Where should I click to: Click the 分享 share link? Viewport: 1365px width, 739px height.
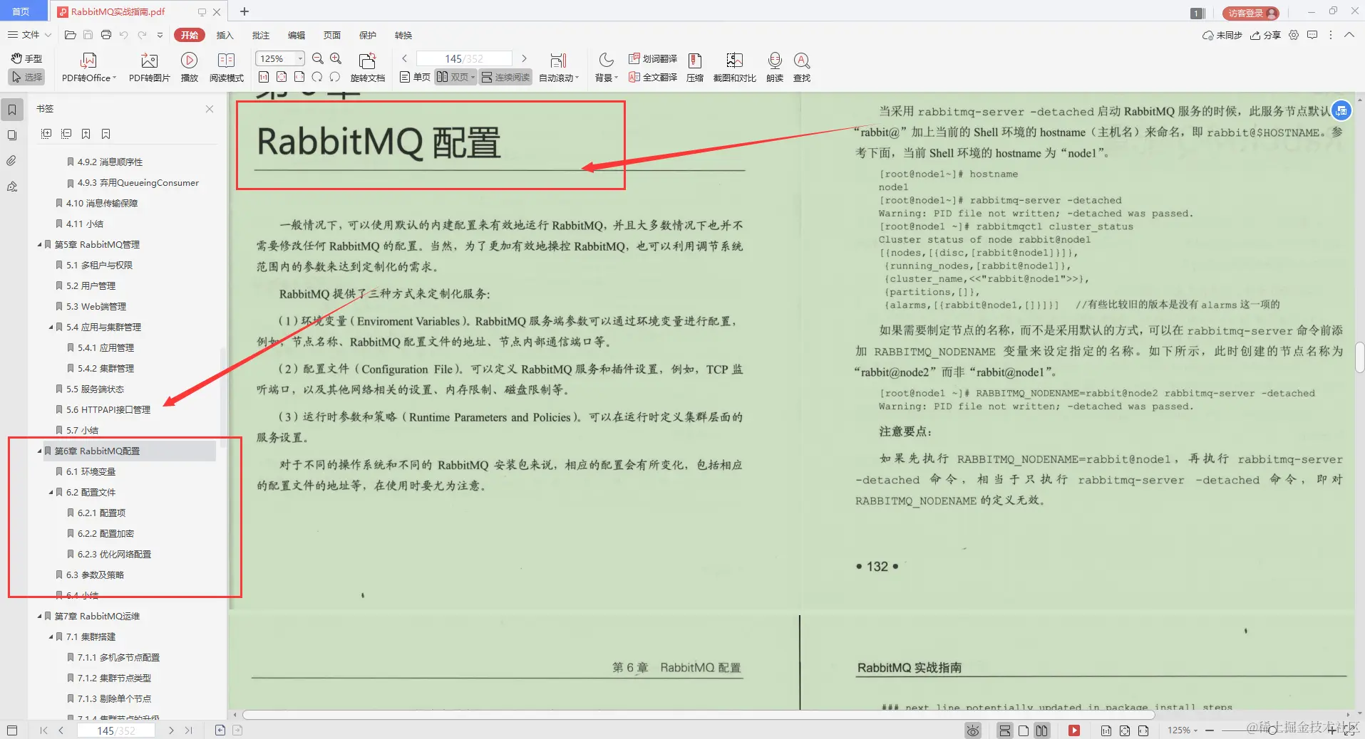[x=1268, y=34]
